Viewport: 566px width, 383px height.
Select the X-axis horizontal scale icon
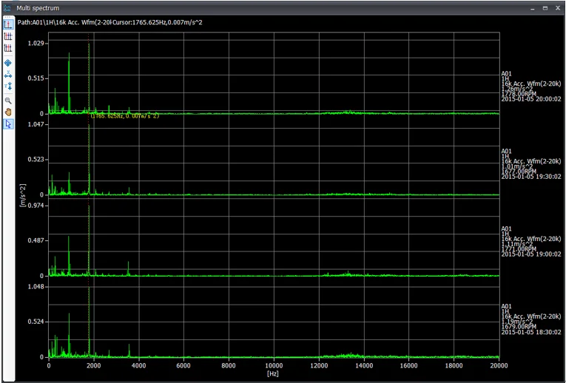[8, 75]
